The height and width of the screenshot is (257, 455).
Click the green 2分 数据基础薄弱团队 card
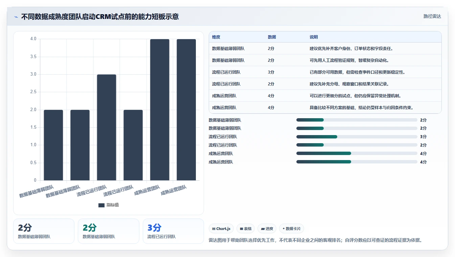coord(109,231)
